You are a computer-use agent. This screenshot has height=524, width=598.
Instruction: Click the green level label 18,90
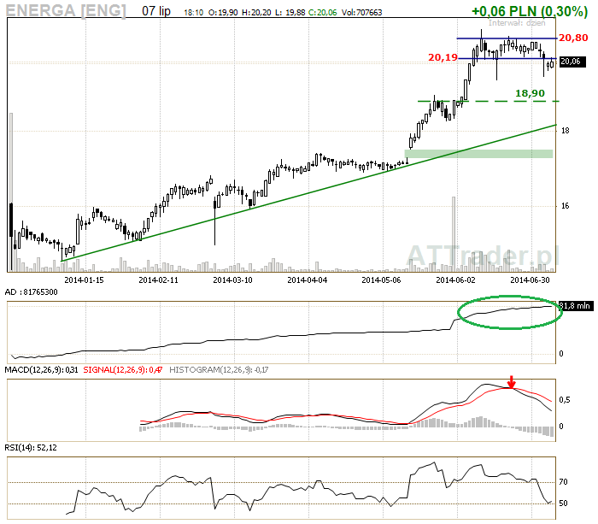[531, 93]
